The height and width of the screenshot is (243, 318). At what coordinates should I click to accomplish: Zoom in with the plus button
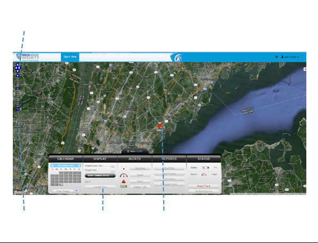click(18, 76)
